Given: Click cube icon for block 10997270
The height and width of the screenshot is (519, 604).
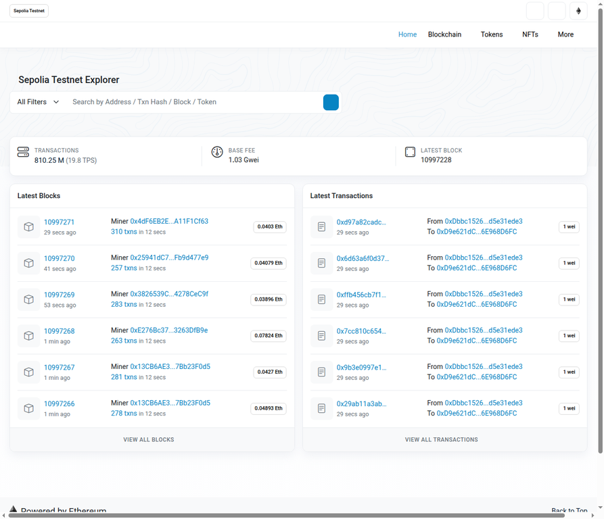Looking at the screenshot, I should point(29,263).
